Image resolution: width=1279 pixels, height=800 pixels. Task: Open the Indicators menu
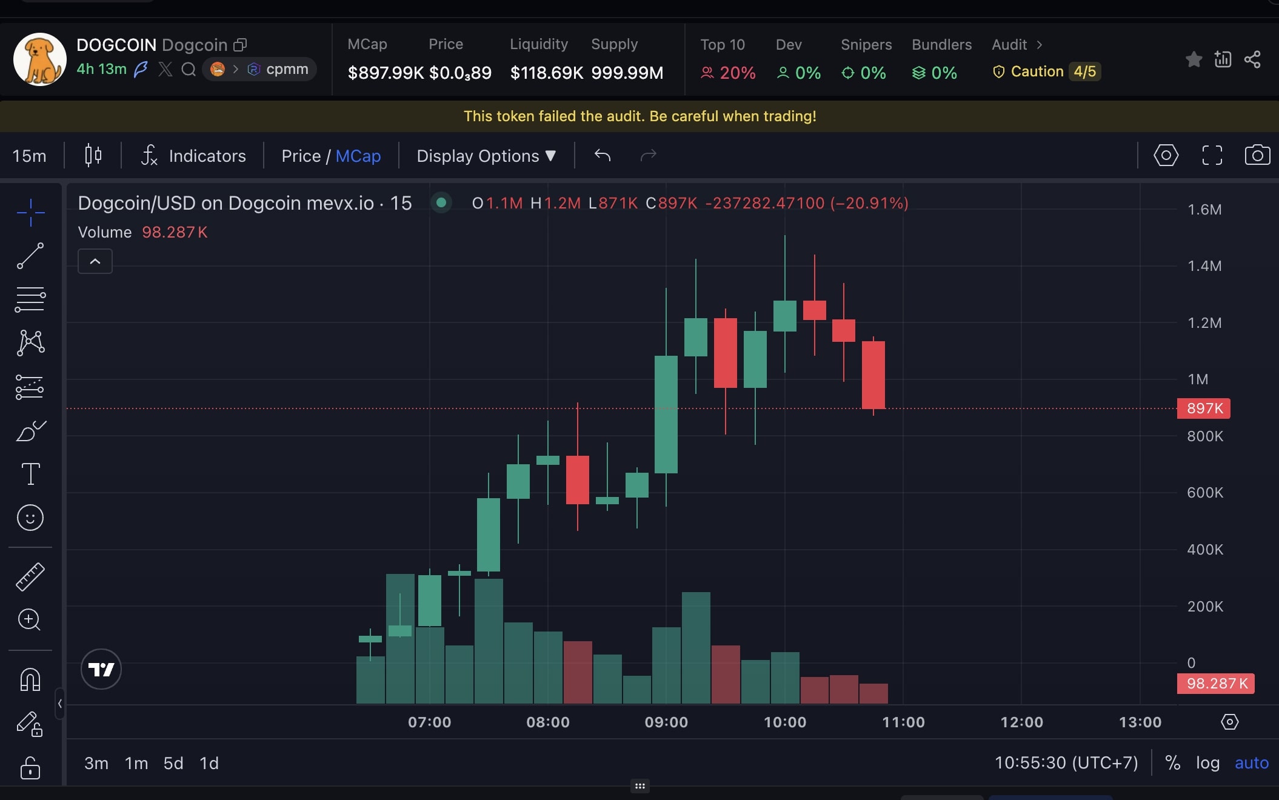pos(193,156)
